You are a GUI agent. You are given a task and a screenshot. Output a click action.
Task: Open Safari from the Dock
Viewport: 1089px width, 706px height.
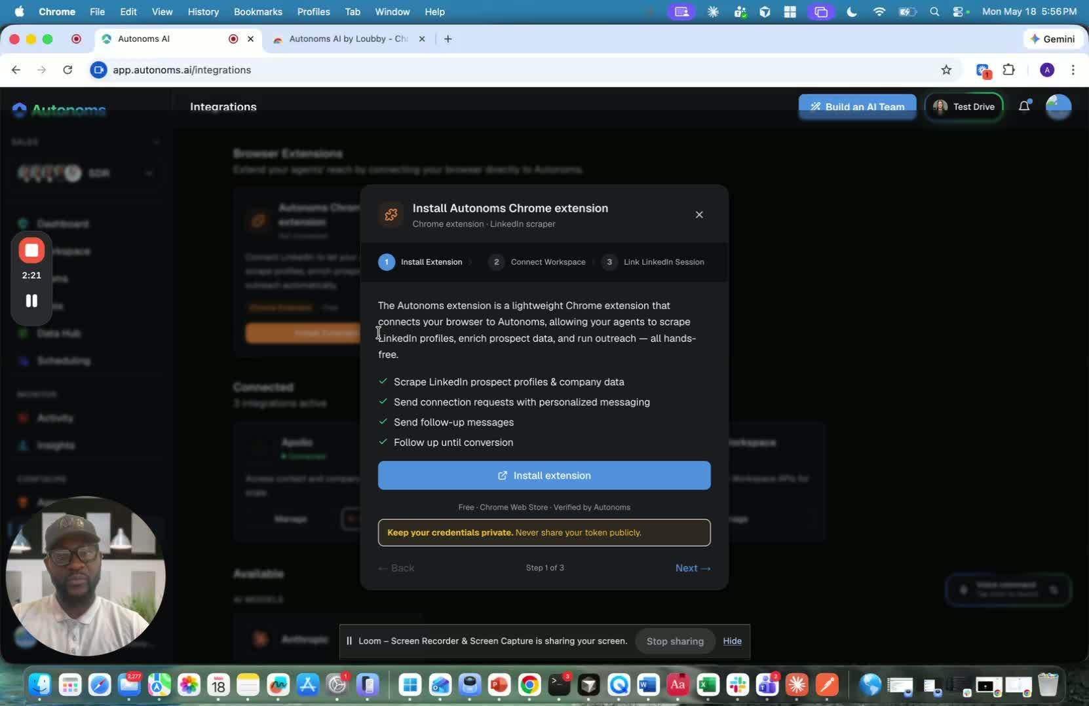(100, 685)
